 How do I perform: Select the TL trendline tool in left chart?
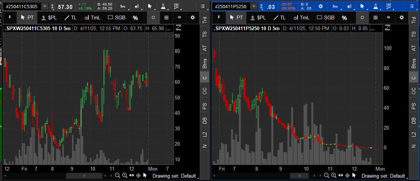71,18
